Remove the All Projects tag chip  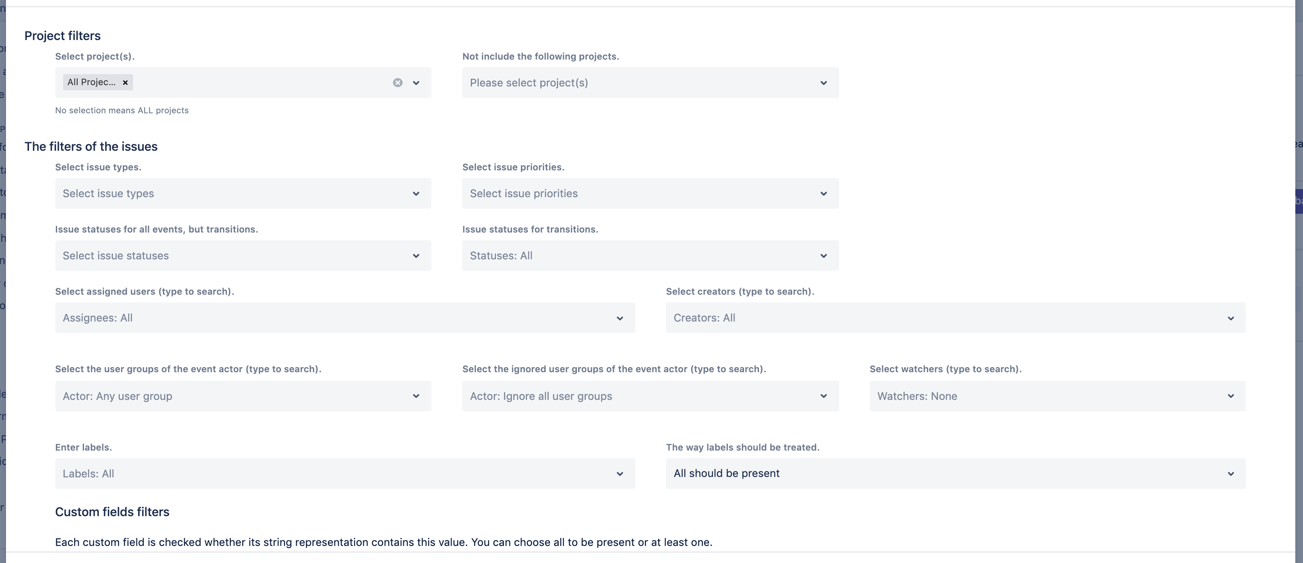pos(125,82)
